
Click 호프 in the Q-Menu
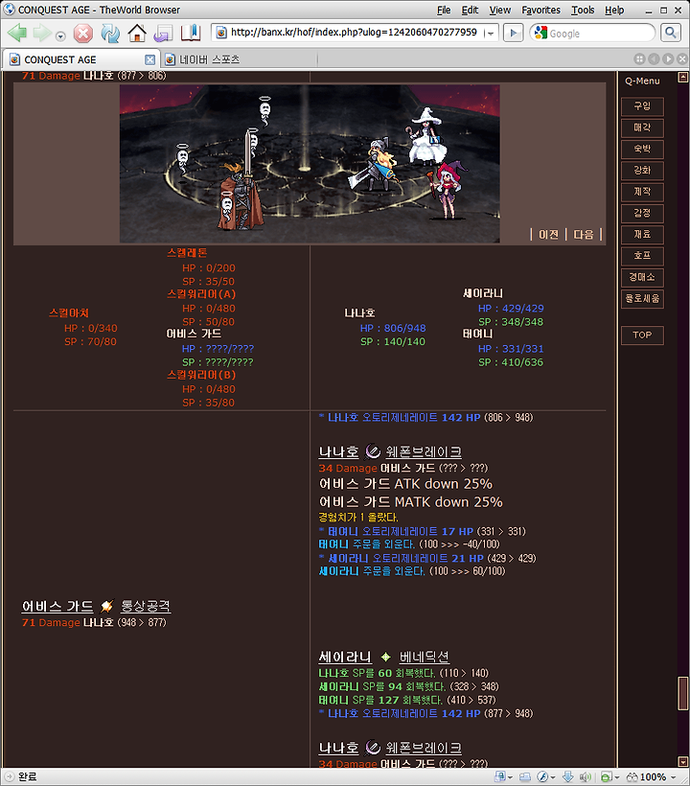point(642,256)
